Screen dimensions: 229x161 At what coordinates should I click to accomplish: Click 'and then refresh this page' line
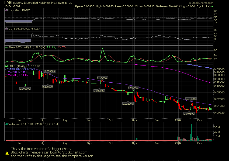click(x=53, y=156)
